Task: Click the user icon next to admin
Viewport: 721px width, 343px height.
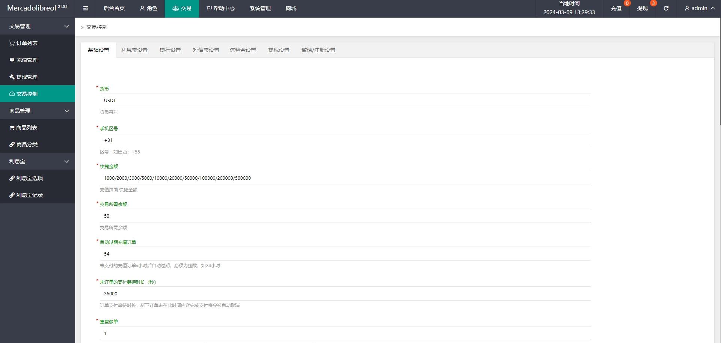Action: point(687,8)
